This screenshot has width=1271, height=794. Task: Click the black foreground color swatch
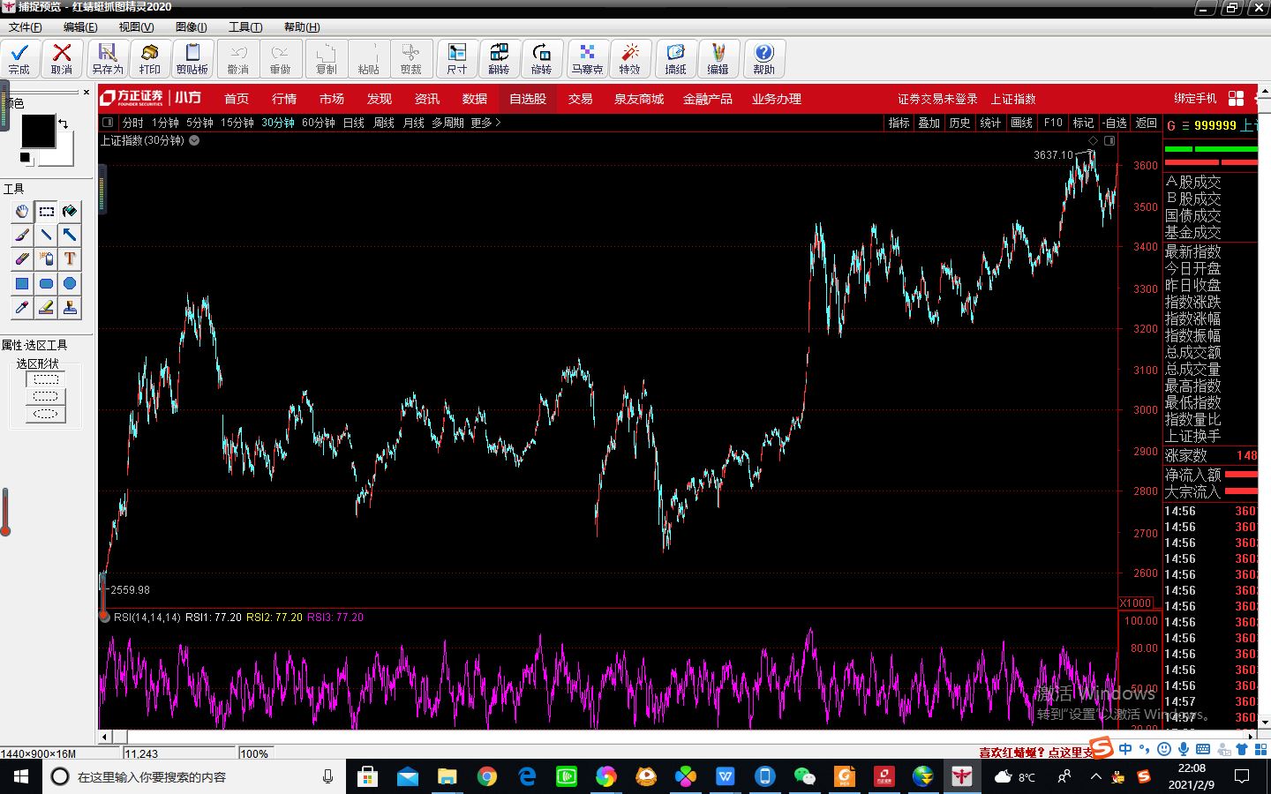click(38, 131)
